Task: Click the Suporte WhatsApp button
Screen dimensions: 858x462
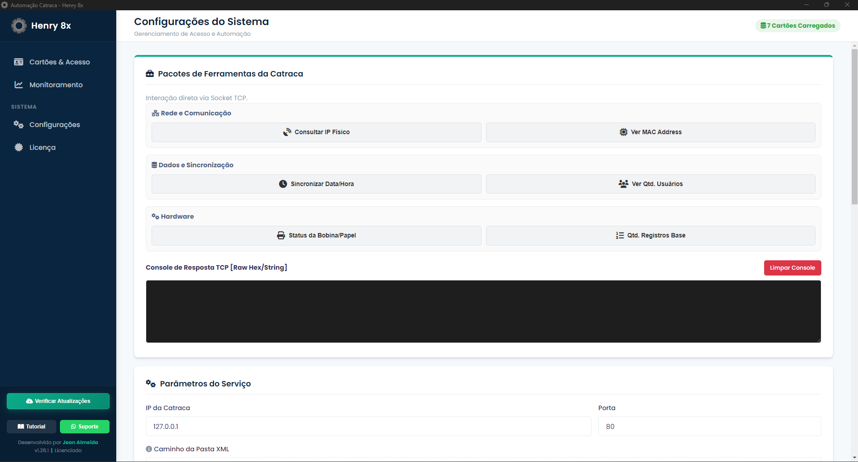Action: click(x=85, y=427)
